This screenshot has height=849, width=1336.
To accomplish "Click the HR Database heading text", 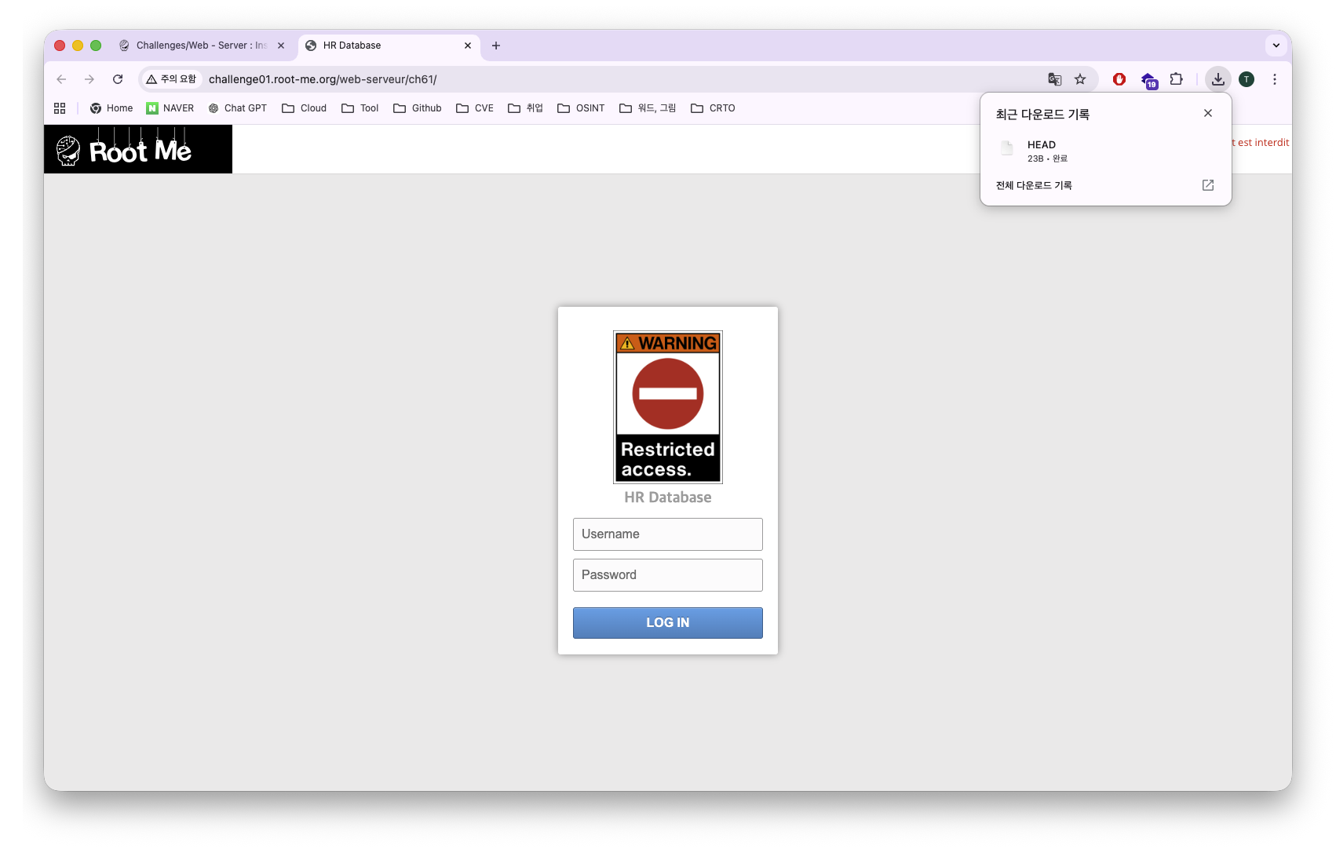I will pyautogui.click(x=668, y=497).
